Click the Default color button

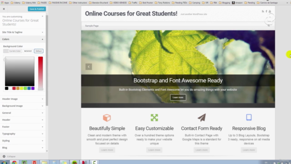pyautogui.click(x=39, y=51)
